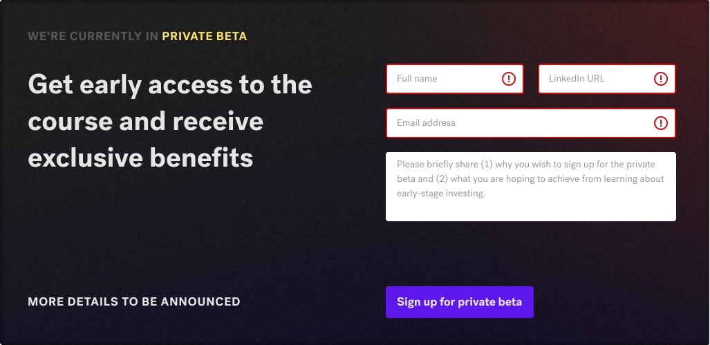Click the MORE DETAILS TO BE ANNOUNCED text
The image size is (710, 345).
(134, 301)
